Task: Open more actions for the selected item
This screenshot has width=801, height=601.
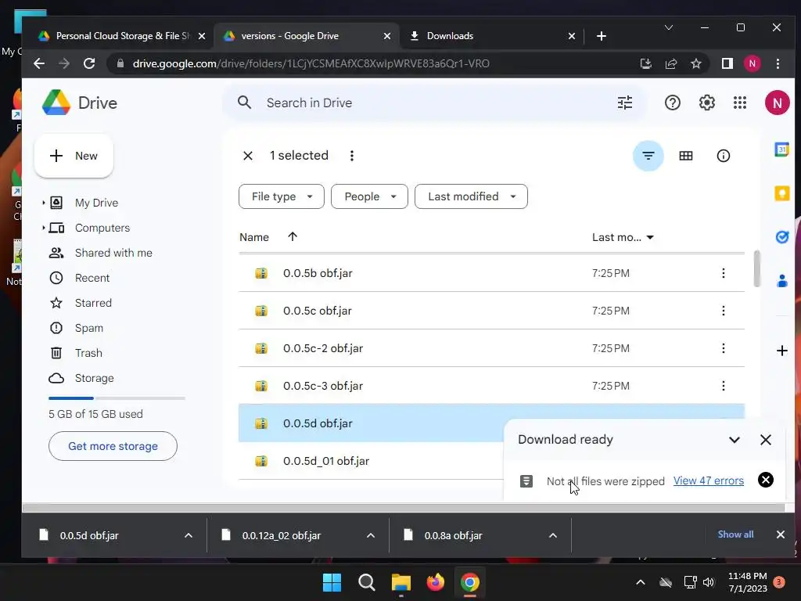Action: tap(351, 156)
